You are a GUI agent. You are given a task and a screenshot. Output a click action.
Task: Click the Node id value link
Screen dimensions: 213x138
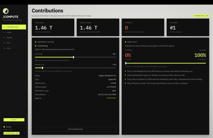111,98
